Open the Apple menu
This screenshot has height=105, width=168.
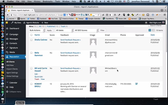click(3, 1)
